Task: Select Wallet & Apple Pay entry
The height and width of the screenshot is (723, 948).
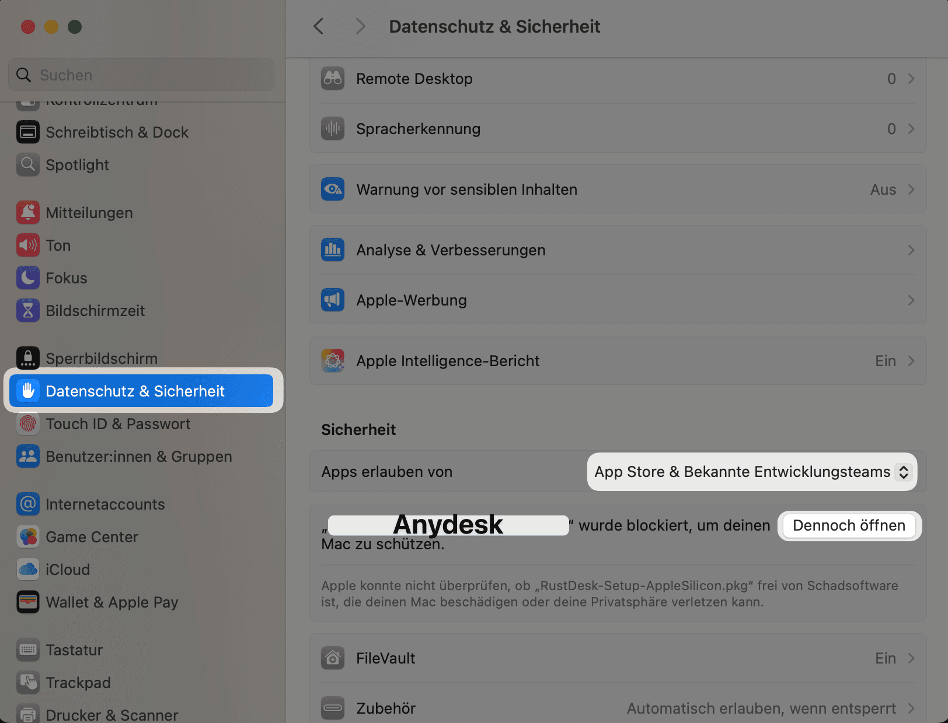Action: click(141, 602)
